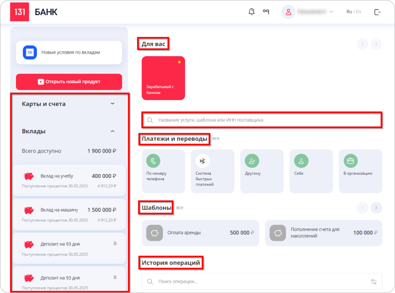Switch interface language to En

[x=358, y=12]
